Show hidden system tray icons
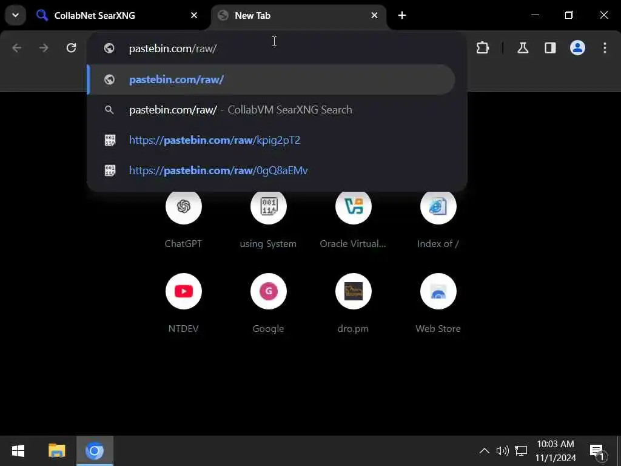Image resolution: width=621 pixels, height=466 pixels. [484, 451]
